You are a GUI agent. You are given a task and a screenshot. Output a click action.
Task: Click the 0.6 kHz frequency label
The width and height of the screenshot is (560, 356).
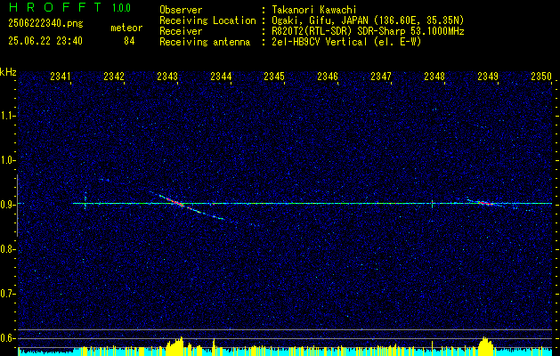pyautogui.click(x=7, y=338)
